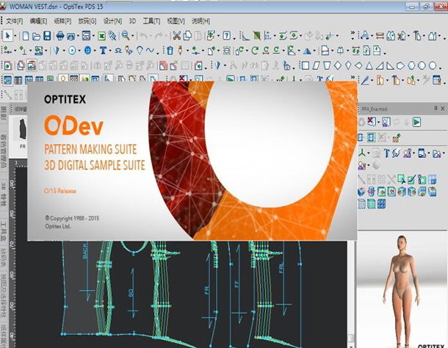Viewport: 448px width, 348px height.
Task: Select the BACK pattern piece label
Action: click(x=85, y=251)
